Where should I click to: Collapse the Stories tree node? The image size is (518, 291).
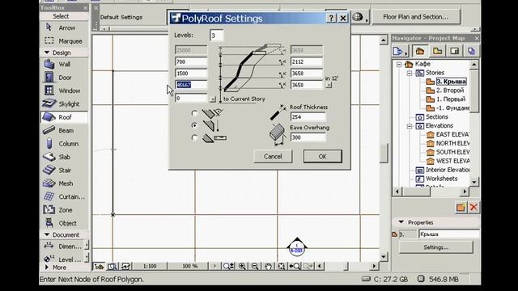410,73
